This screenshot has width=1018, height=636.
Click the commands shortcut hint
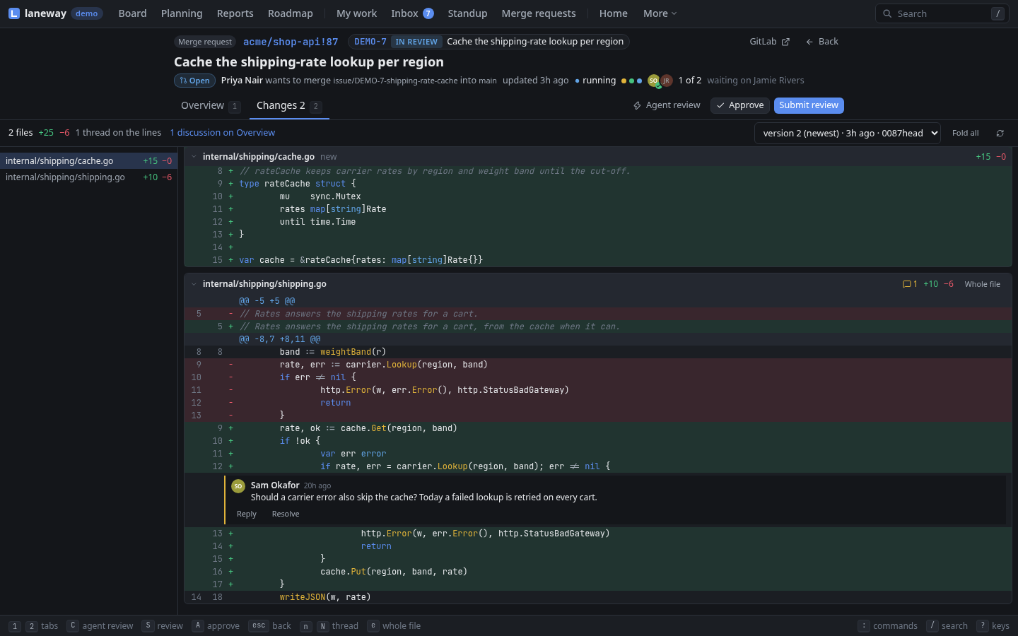[888, 626]
